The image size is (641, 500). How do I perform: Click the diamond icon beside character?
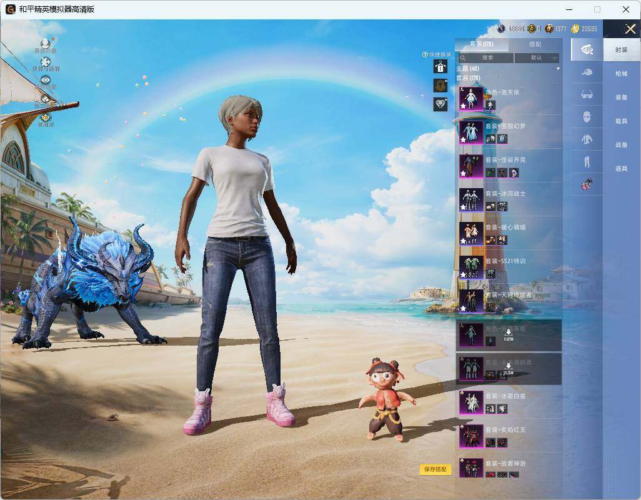point(440,104)
